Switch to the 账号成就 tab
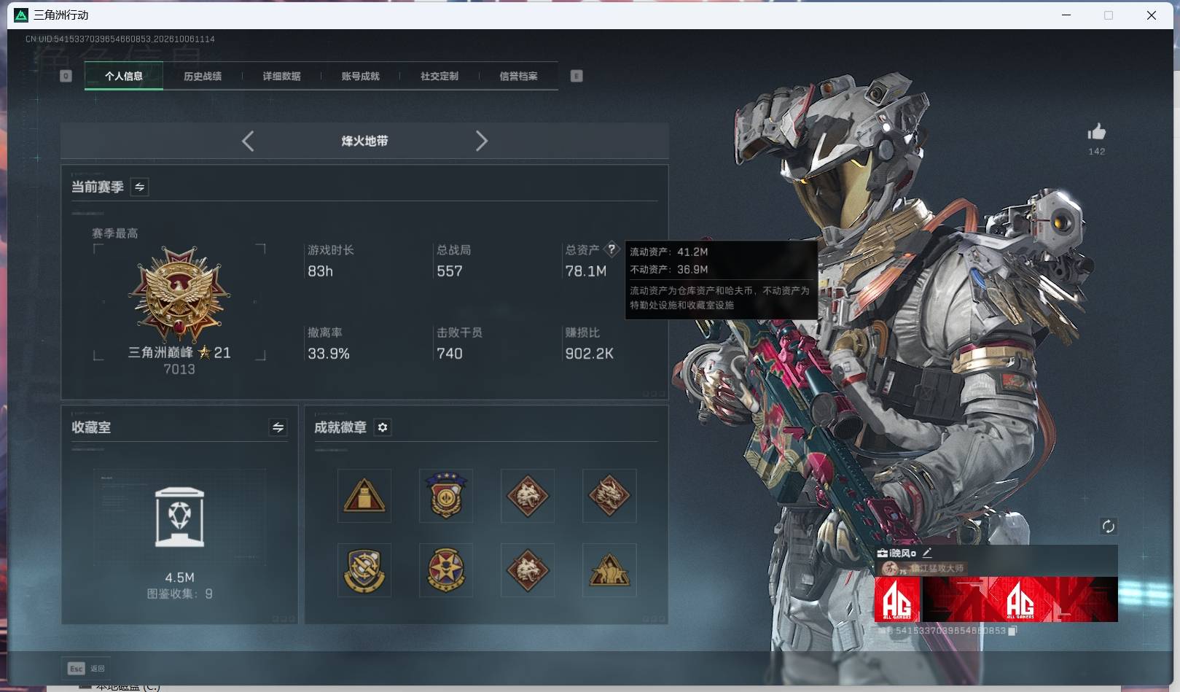The width and height of the screenshot is (1180, 692). pyautogui.click(x=360, y=76)
